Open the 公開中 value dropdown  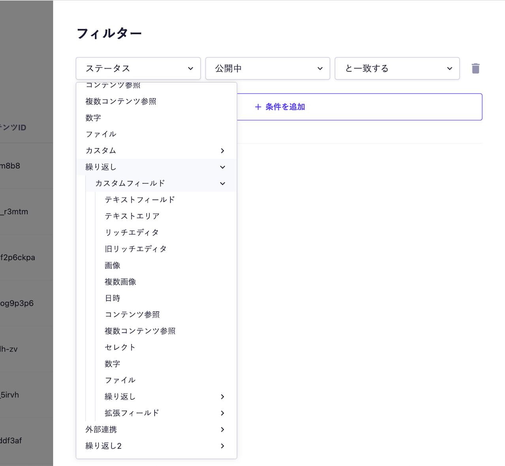click(x=268, y=68)
